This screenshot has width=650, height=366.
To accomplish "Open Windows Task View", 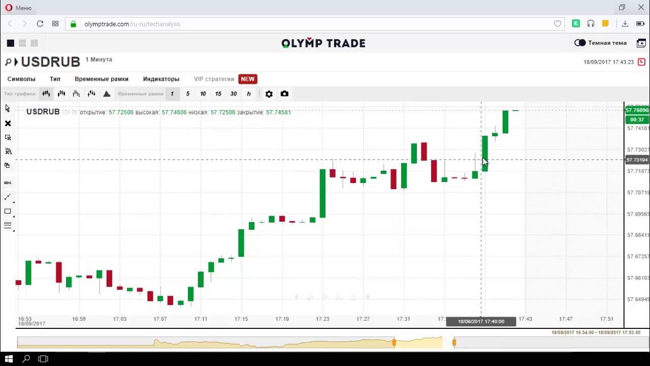I will (x=43, y=359).
